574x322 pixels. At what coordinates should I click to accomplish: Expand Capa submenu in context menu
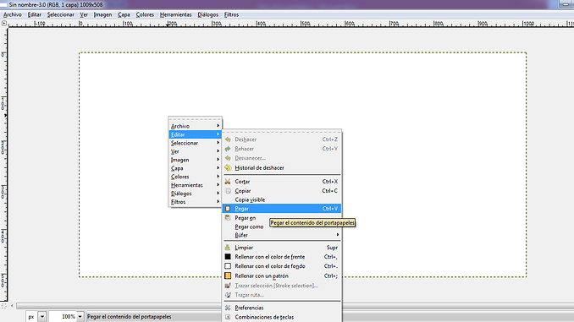(x=195, y=168)
